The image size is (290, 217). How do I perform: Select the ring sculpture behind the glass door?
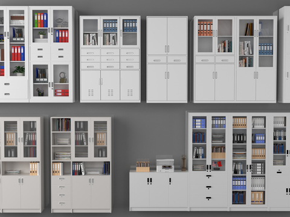click(63, 77)
